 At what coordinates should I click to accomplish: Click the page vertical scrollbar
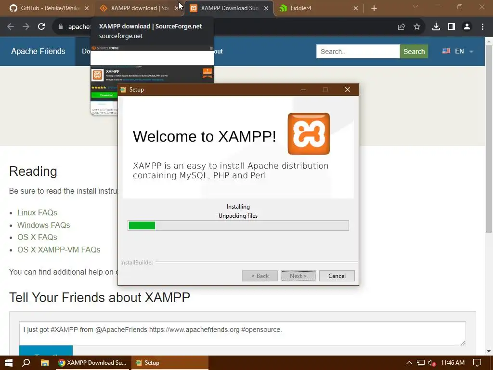coord(489,138)
